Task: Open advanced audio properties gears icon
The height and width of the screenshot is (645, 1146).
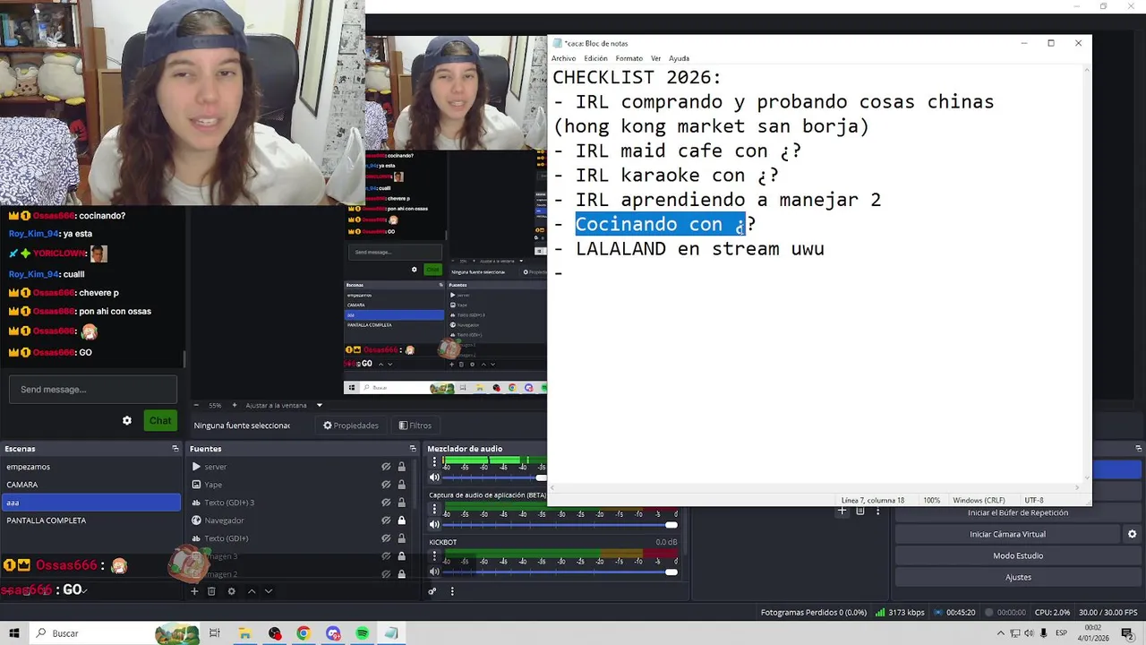Action: pyautogui.click(x=432, y=591)
